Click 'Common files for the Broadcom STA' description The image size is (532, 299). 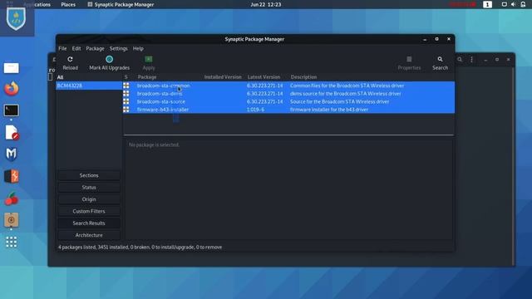[347, 86]
